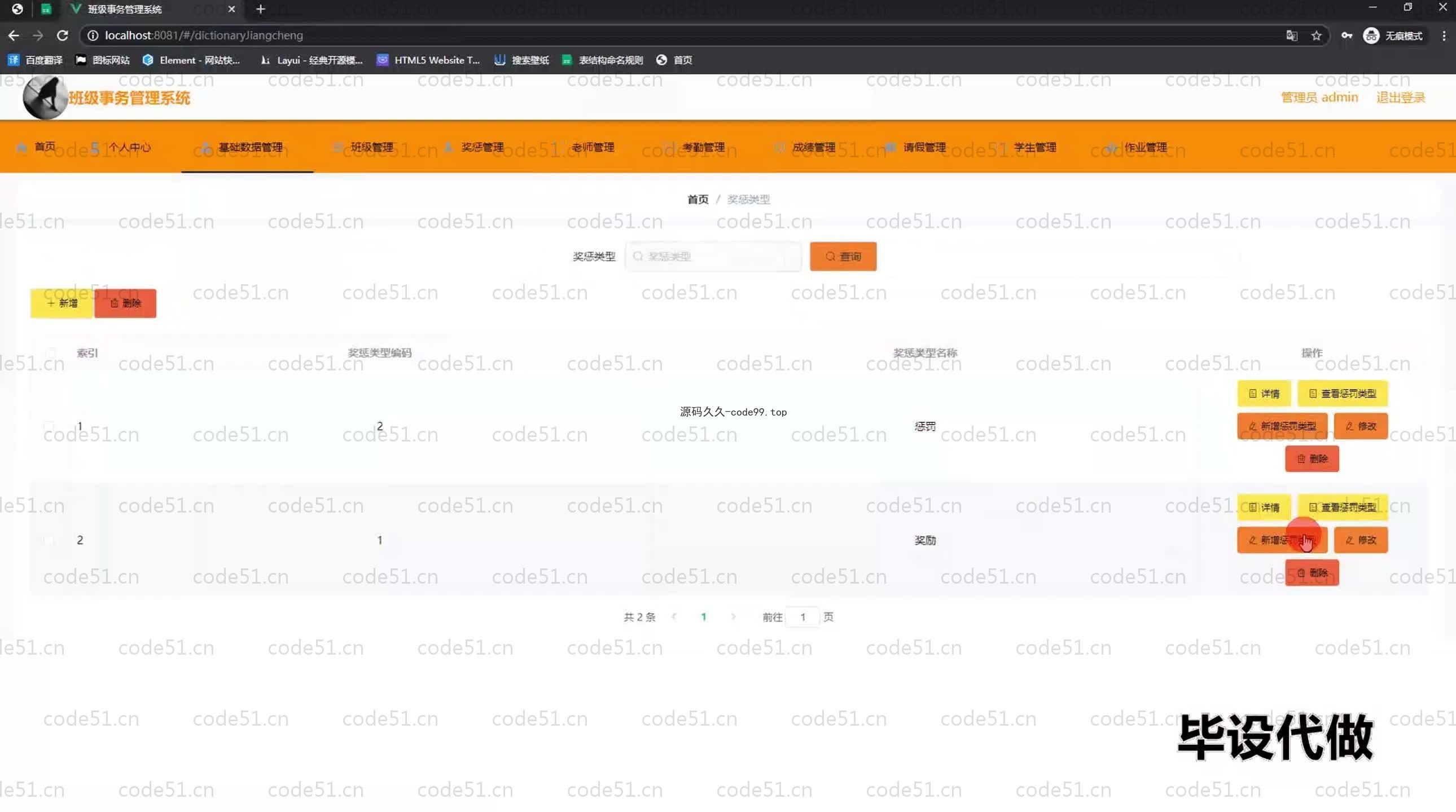Open the HTML5 Website bookmark

pos(428,60)
